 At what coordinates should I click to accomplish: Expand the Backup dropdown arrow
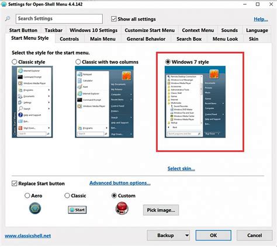point(187,235)
